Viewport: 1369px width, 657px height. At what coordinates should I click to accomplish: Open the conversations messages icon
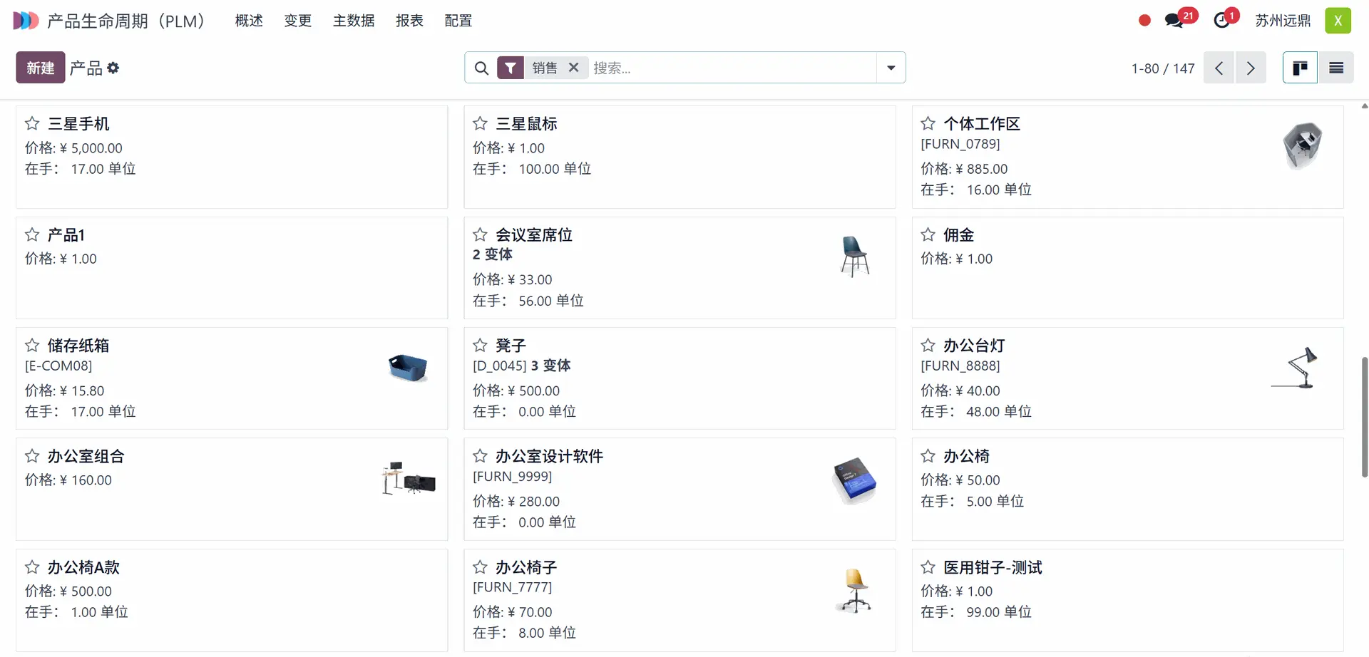pyautogui.click(x=1174, y=20)
